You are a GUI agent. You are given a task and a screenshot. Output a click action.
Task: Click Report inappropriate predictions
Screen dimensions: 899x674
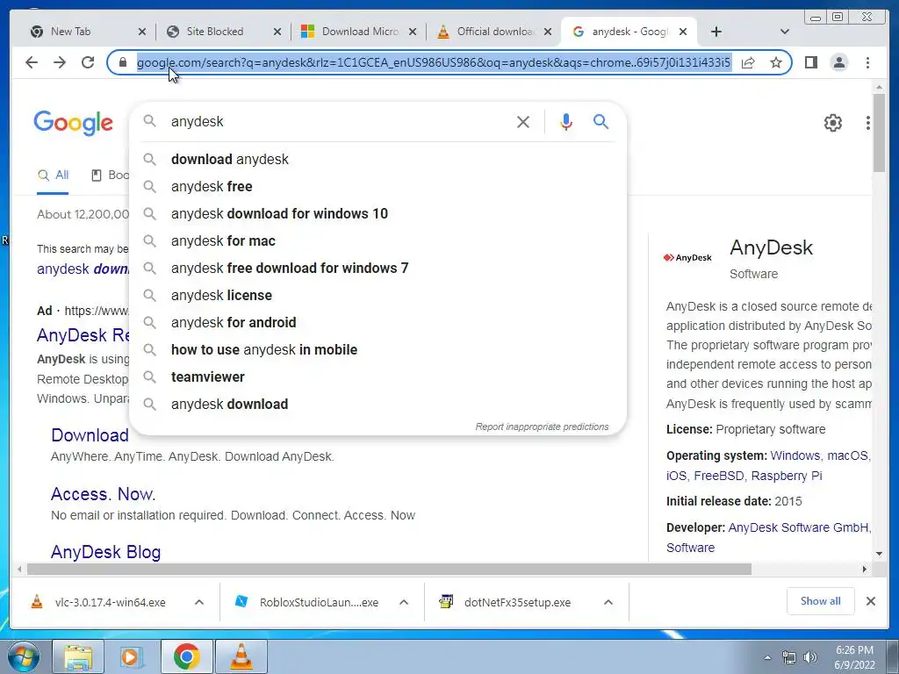point(542,427)
